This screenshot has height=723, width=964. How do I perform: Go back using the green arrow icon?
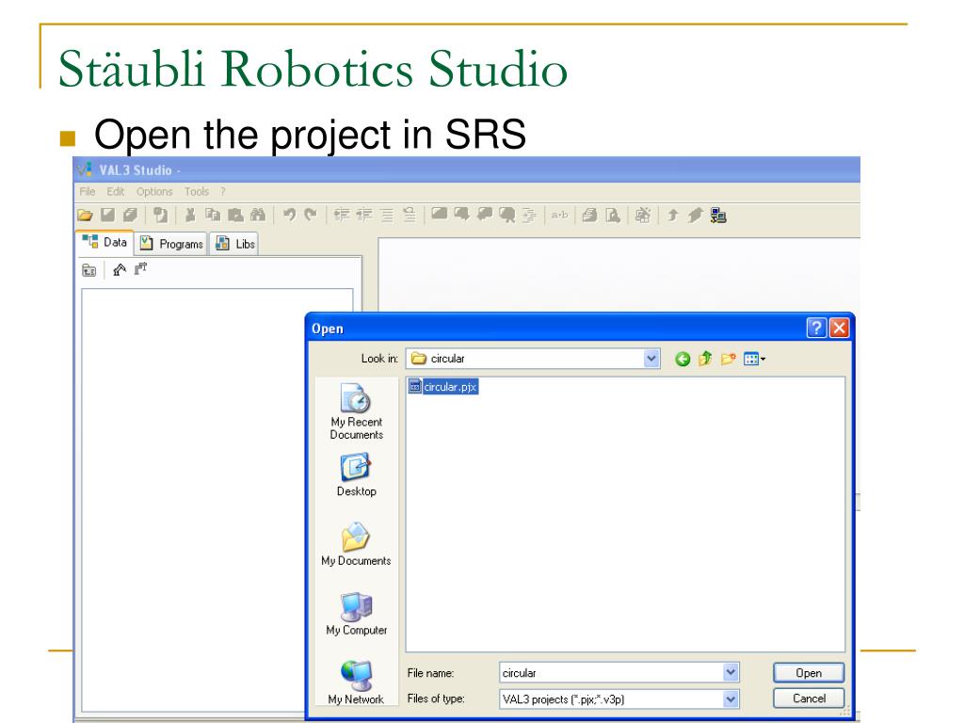pos(683,359)
